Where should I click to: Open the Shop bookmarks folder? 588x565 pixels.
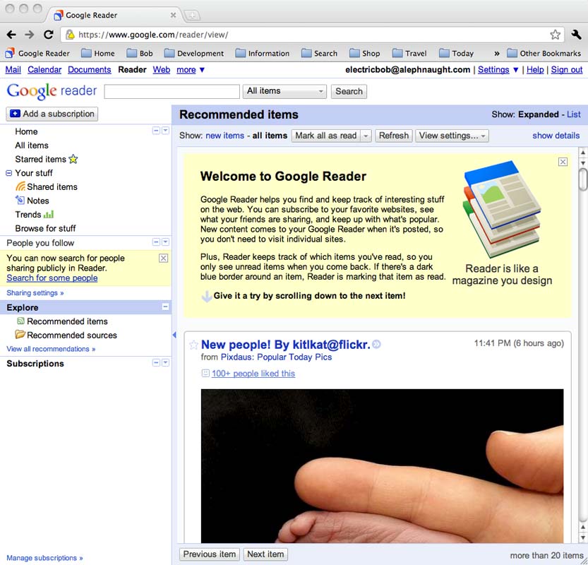click(x=364, y=53)
